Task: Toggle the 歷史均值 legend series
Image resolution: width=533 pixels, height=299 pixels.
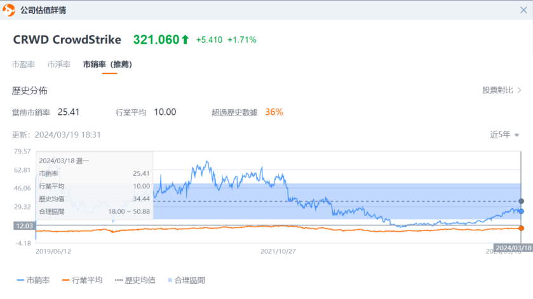Action: click(135, 281)
